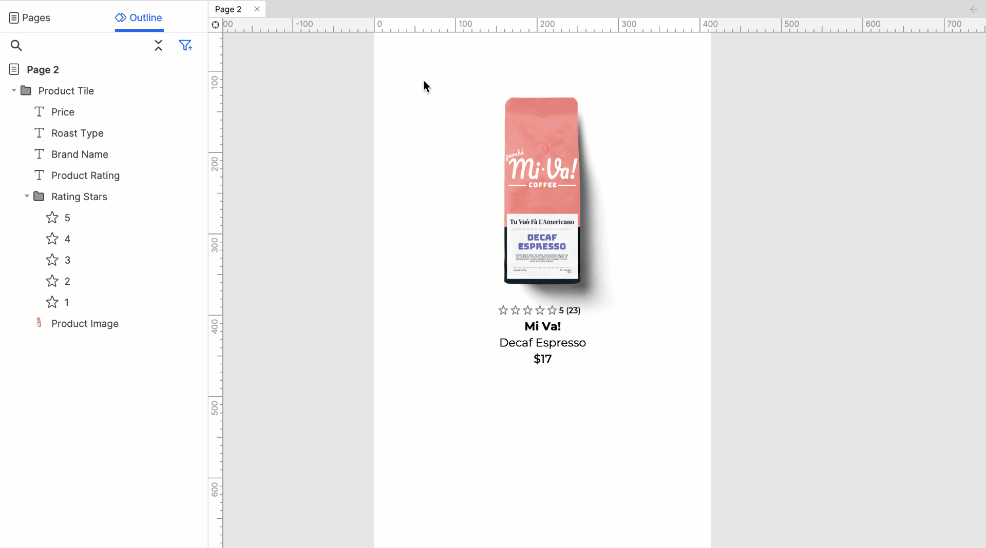
Task: Click the Product Tile folder icon
Action: (x=26, y=90)
